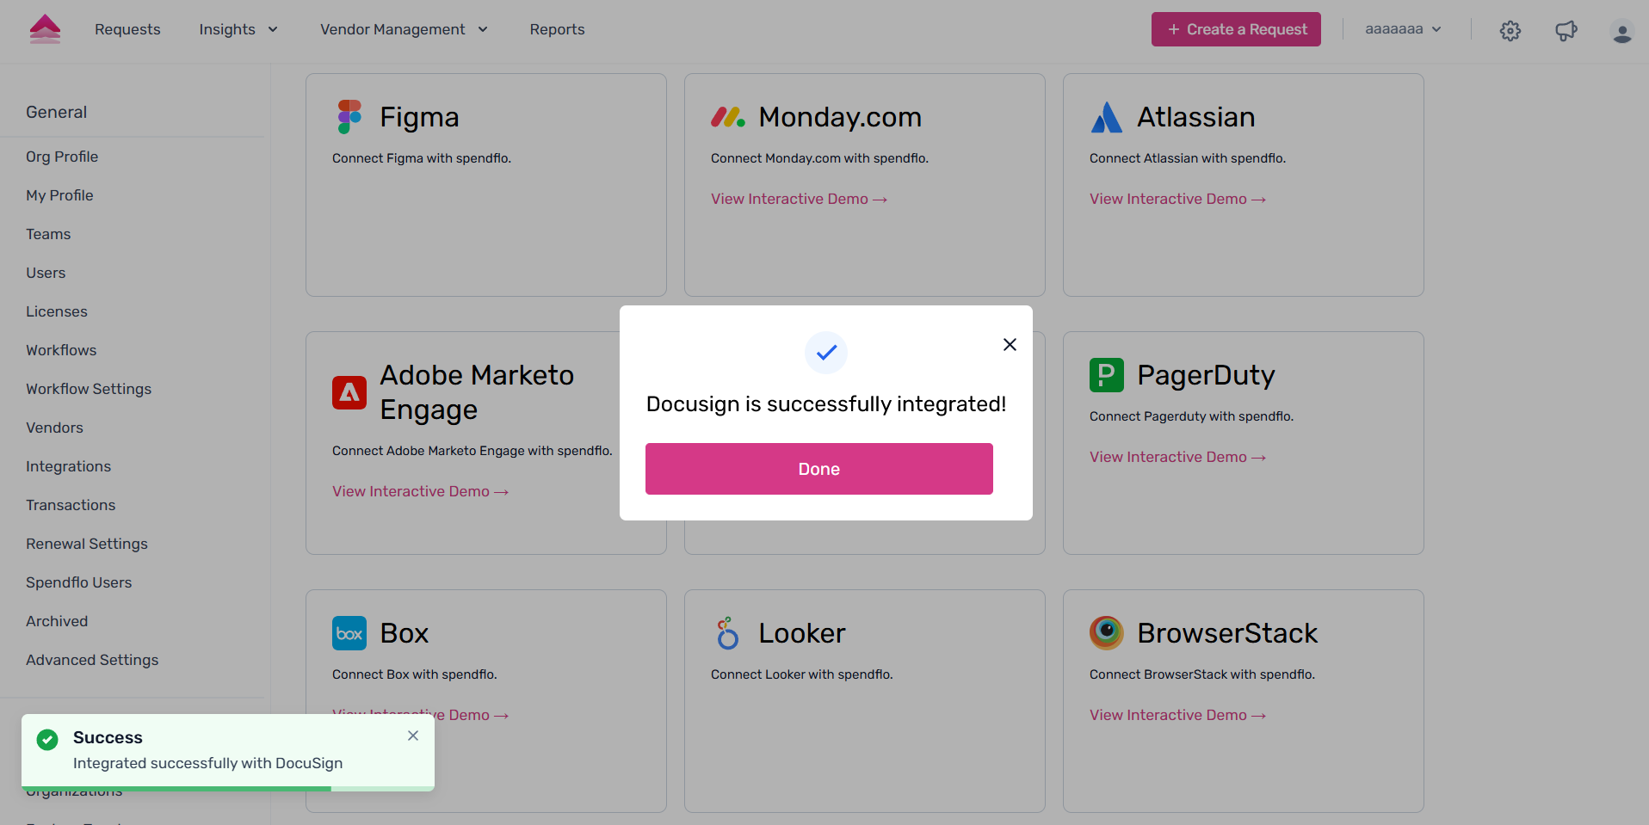1649x825 pixels.
Task: Click the Atlassian logo icon
Action: pyautogui.click(x=1107, y=117)
